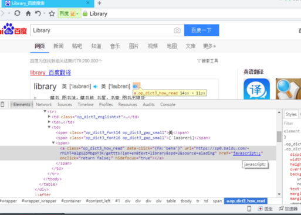This screenshot has width=301, height=215.
Task: Bookmark this page with the star icon
Action: pos(52,13)
